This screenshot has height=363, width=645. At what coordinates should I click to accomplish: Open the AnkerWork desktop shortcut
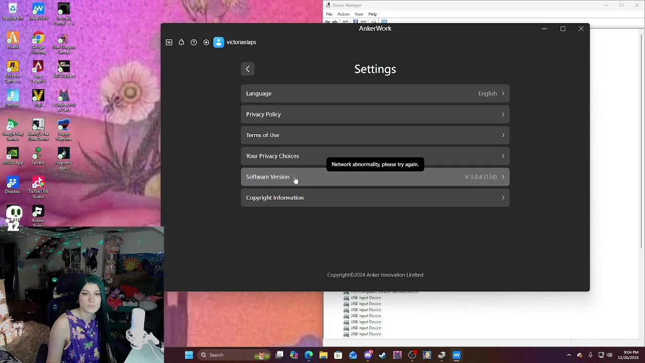(38, 12)
